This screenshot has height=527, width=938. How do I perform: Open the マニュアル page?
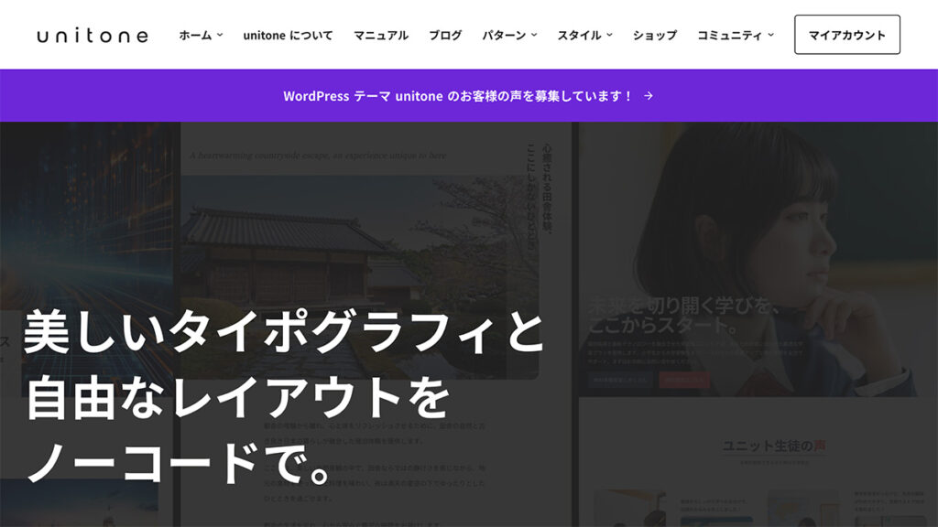[381, 36]
